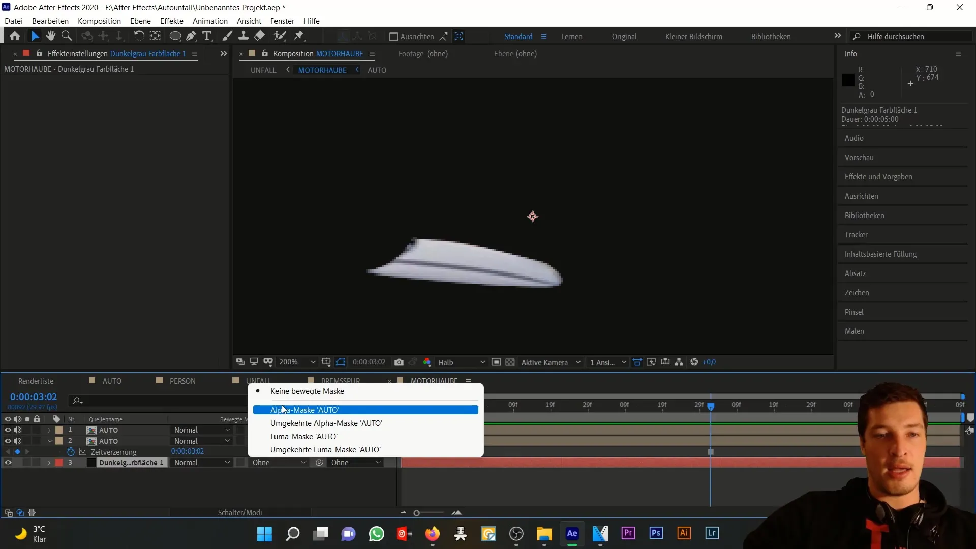Screen dimensions: 976x549
Task: Open Komposition menu in menu bar
Action: pyautogui.click(x=99, y=21)
